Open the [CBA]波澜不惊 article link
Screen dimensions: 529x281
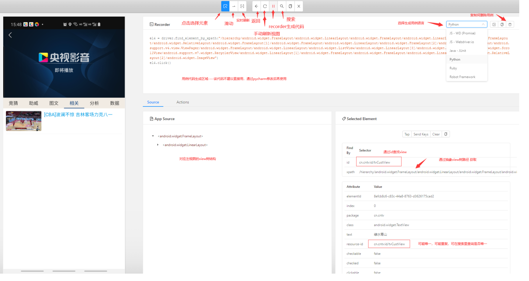(78, 115)
